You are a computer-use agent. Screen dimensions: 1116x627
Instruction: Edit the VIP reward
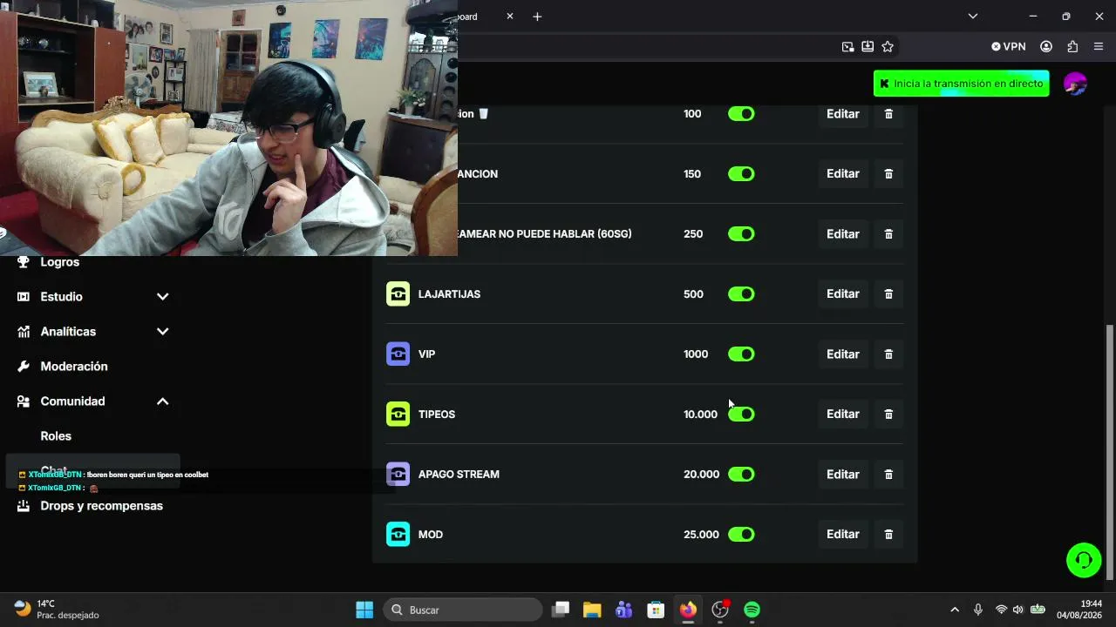coord(843,354)
